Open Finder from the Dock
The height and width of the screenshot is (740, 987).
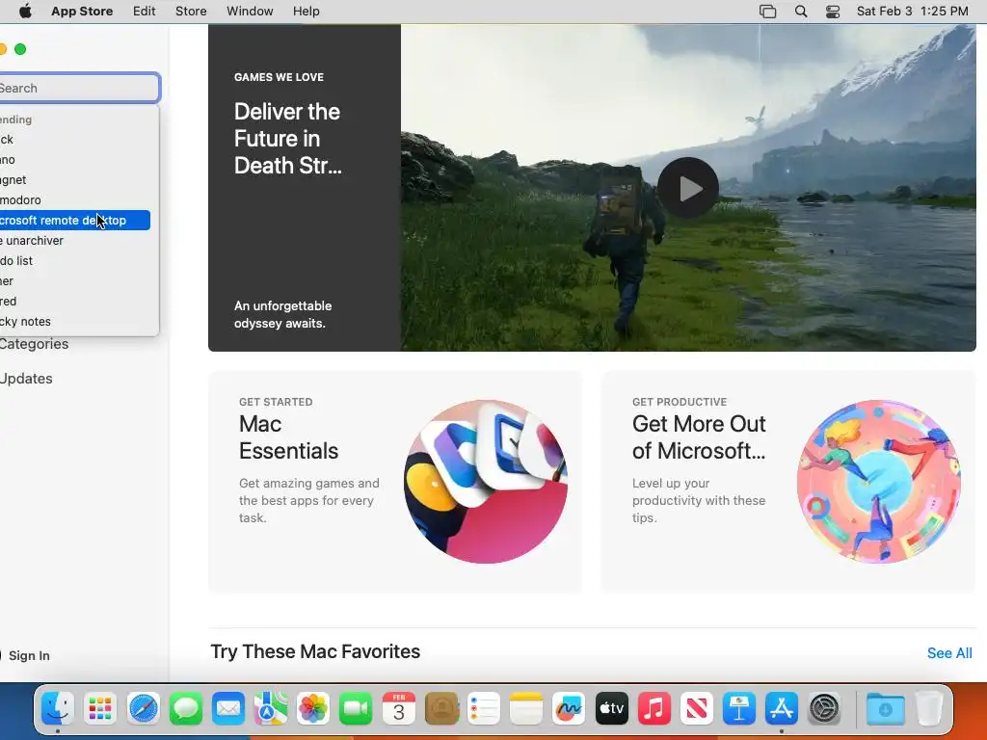coord(57,709)
